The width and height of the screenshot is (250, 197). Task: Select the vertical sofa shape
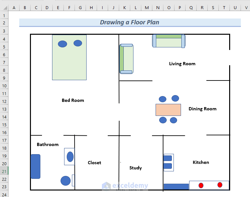[126, 59]
